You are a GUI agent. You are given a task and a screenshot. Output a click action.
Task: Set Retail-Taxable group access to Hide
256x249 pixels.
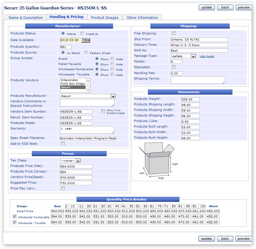pyautogui.click(x=112, y=64)
